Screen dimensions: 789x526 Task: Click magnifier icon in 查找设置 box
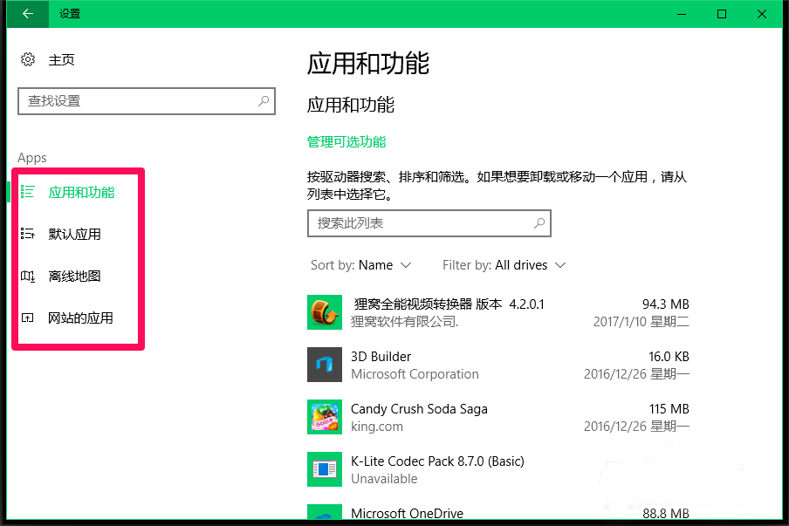(263, 101)
